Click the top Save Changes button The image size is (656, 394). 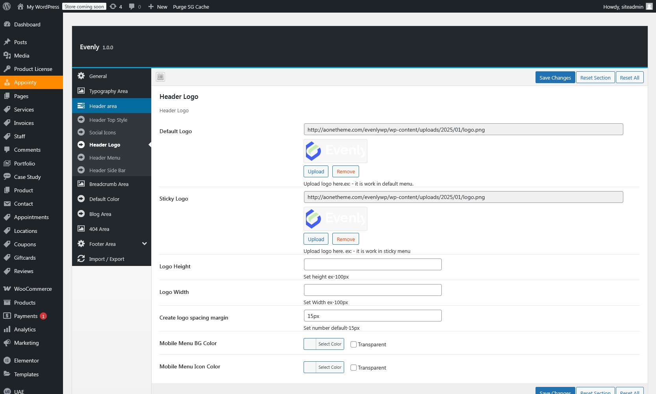(555, 78)
